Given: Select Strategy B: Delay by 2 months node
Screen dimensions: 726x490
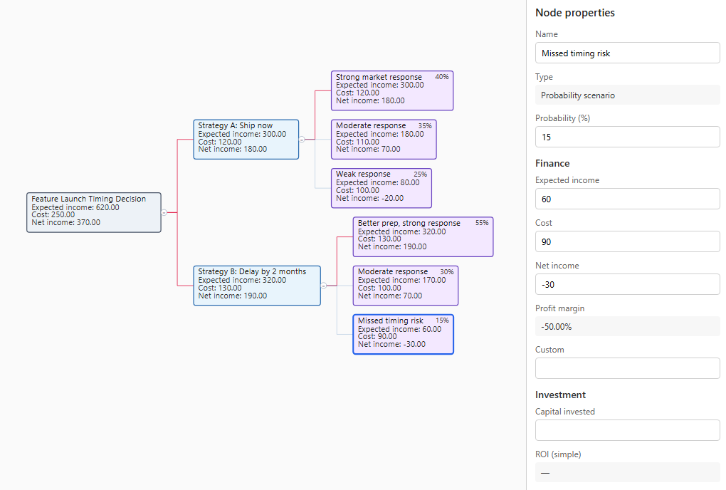Looking at the screenshot, I should [257, 286].
